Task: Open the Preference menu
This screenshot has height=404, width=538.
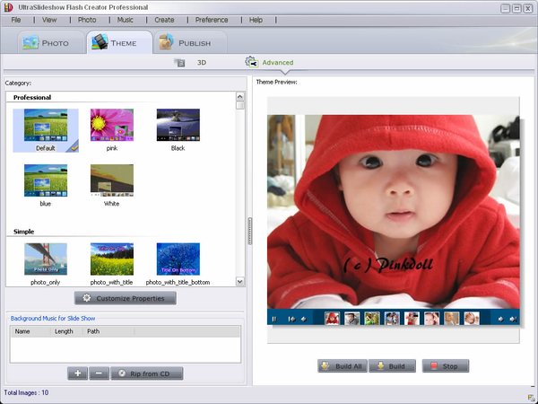Action: pyautogui.click(x=212, y=19)
